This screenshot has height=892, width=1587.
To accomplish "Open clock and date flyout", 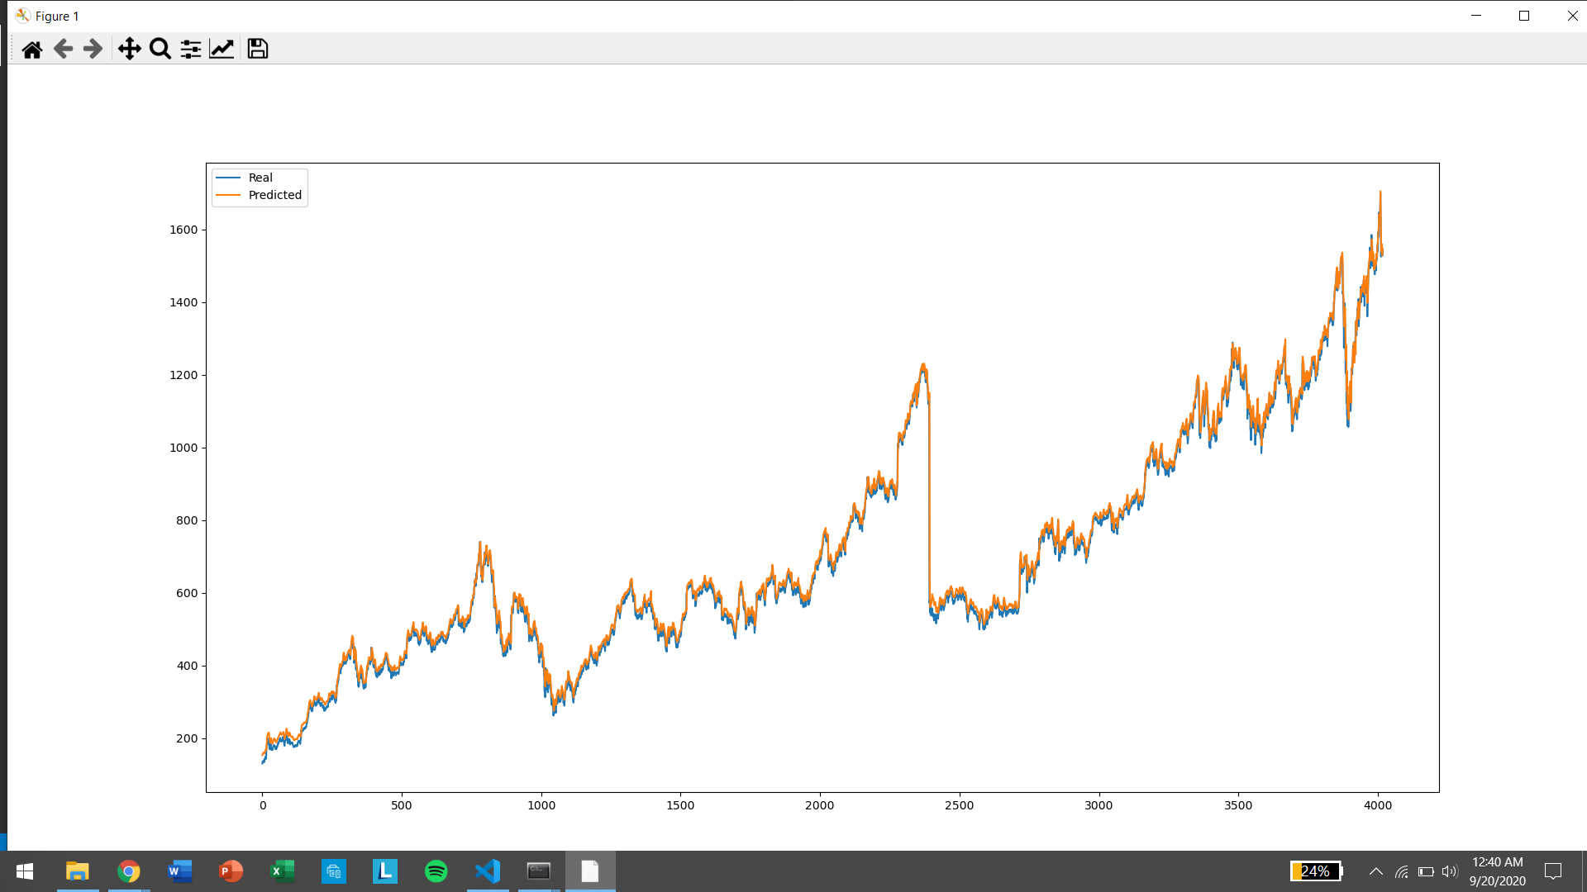I will tap(1497, 871).
